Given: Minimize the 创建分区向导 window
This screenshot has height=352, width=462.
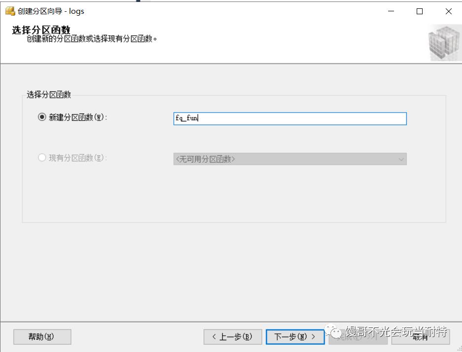Looking at the screenshot, I should click(x=391, y=11).
